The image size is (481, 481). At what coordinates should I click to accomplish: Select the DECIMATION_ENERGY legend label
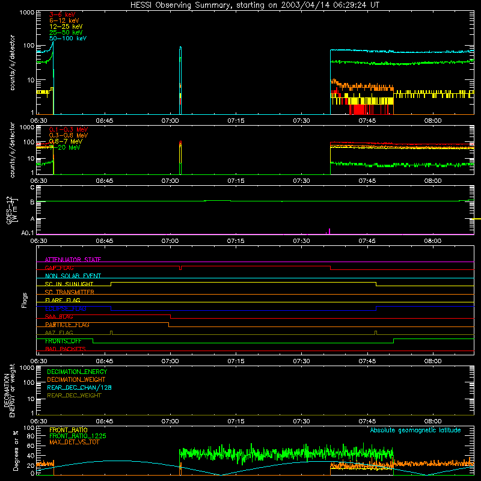(77, 372)
